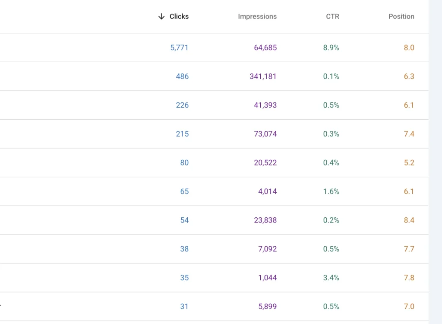Select the 4,014 impressions value
The height and width of the screenshot is (324, 442).
point(267,191)
